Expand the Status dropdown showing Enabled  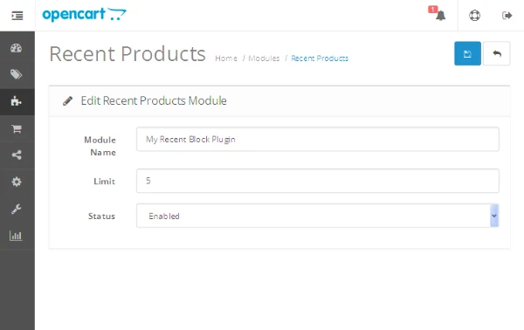(318, 216)
